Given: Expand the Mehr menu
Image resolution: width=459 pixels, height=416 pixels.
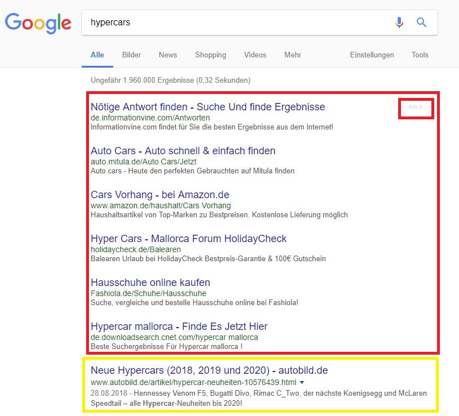Looking at the screenshot, I should 293,55.
